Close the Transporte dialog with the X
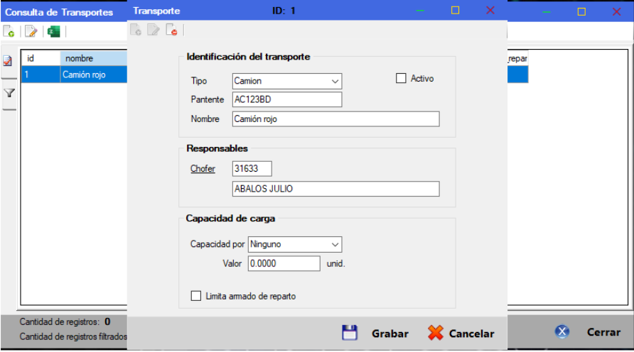The image size is (634, 352). (490, 10)
